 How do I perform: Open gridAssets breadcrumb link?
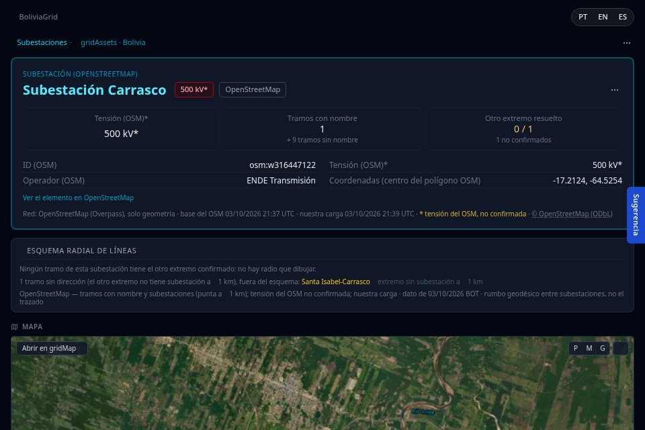click(99, 42)
